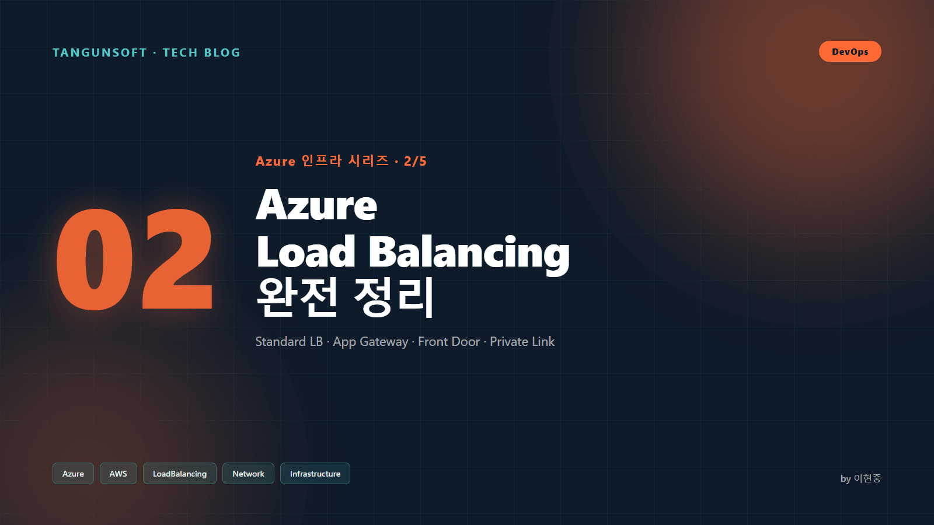Click the subtitle 'Standard LB · App Gateway · Front Door · Private Link'
Image resolution: width=934 pixels, height=525 pixels.
pyautogui.click(x=405, y=342)
